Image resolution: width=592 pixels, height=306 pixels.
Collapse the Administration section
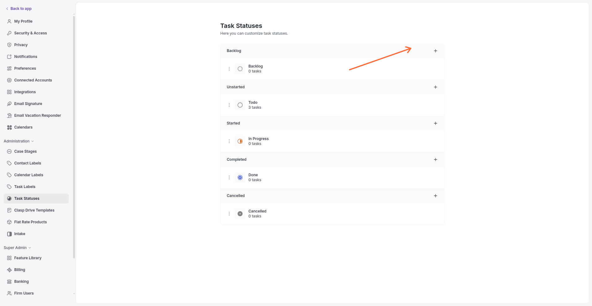[19, 141]
